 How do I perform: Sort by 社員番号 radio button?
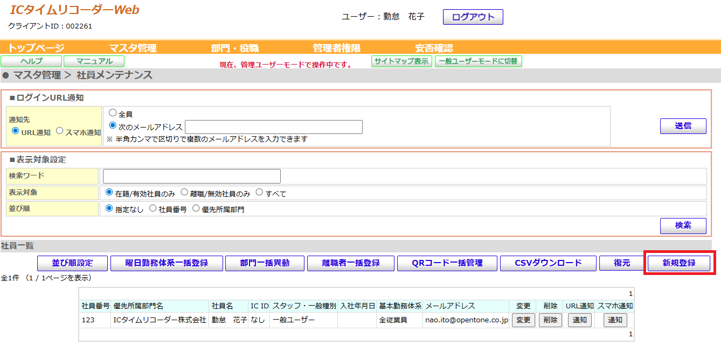(x=153, y=208)
